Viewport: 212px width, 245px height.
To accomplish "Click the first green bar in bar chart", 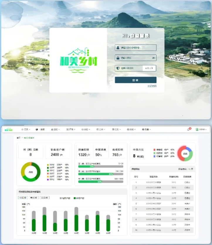I will (34, 225).
